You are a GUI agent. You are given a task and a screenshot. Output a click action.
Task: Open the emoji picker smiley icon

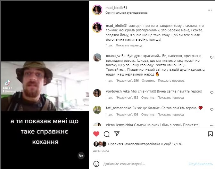pyautogui.click(x=96, y=164)
